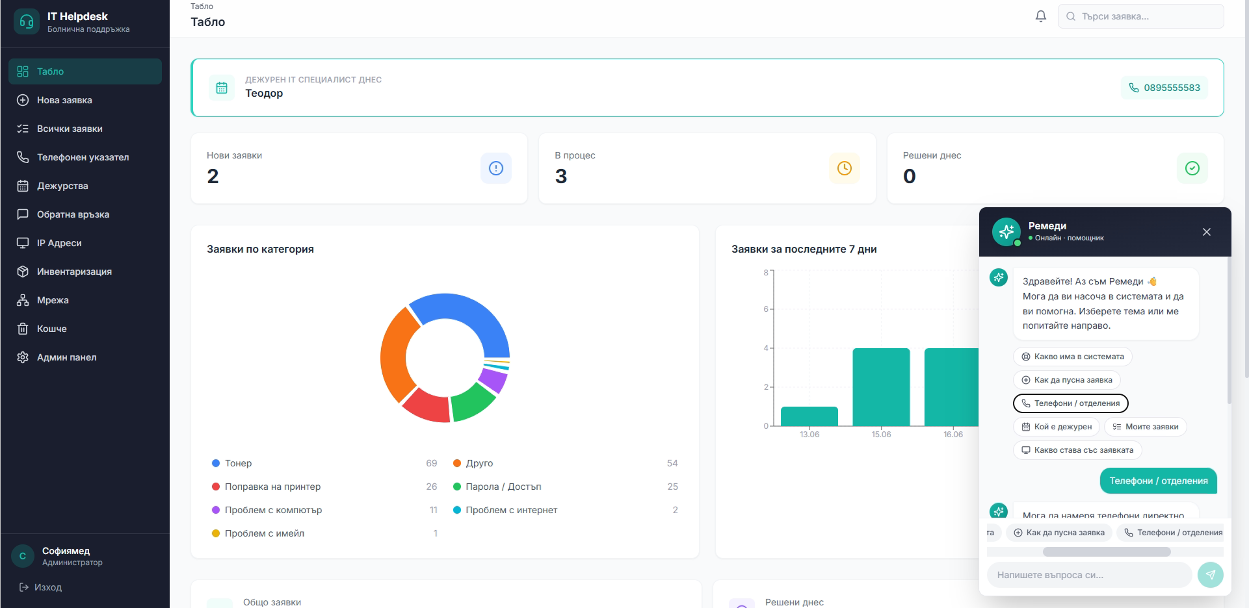Click the Табло grid icon in the sidebar
Viewport: 1249px width, 608px height.
23,71
